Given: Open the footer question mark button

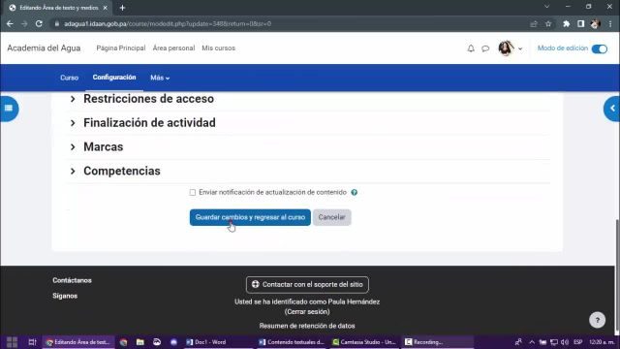Looking at the screenshot, I should pyautogui.click(x=597, y=320).
